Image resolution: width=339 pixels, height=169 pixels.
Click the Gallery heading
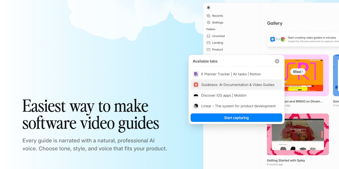point(274,23)
